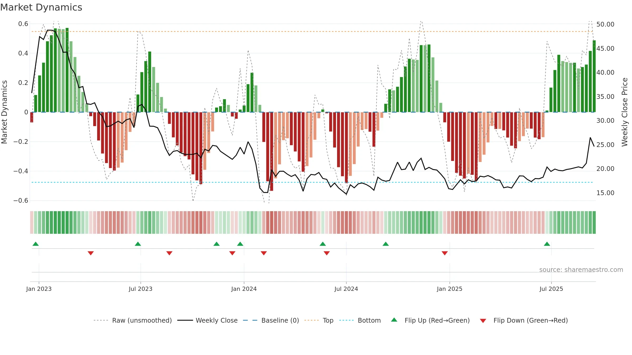Screen dimensions: 632x355
Task: Click the leftmost pale red heat strip cell
Action: (x=32, y=222)
